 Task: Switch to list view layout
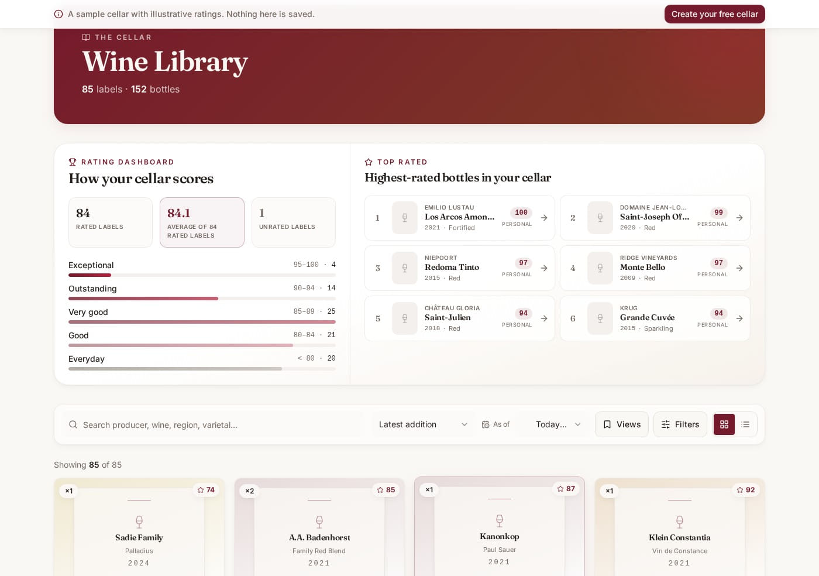[745, 424]
